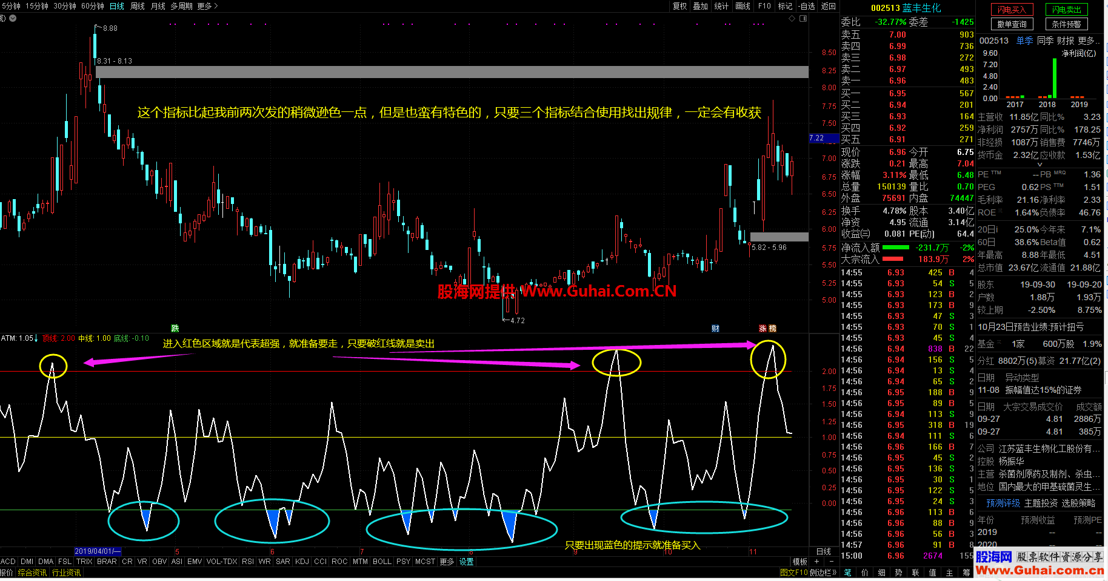
Task: Click the circular dropdown icon at top-left of the chart
Action: point(13,18)
